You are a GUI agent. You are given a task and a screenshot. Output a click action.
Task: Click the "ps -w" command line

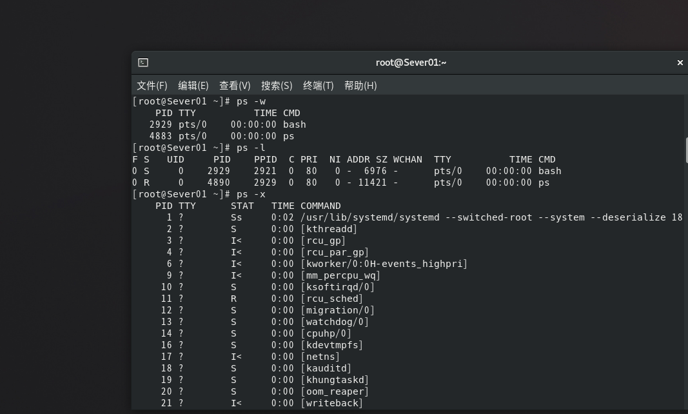[251, 101]
